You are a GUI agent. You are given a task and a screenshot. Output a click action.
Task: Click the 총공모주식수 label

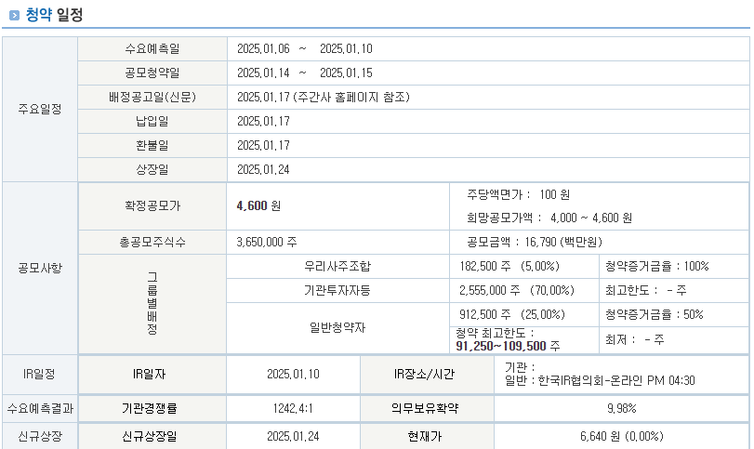coord(152,242)
